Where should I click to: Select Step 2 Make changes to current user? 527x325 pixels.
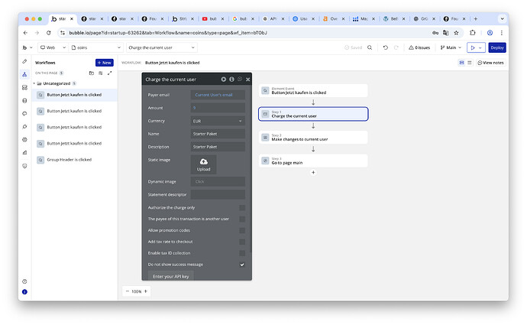click(313, 138)
